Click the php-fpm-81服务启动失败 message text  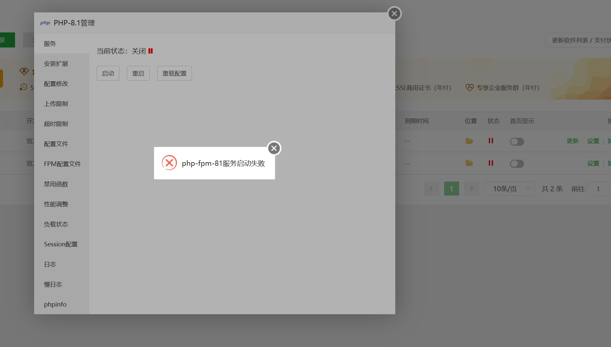point(223,163)
